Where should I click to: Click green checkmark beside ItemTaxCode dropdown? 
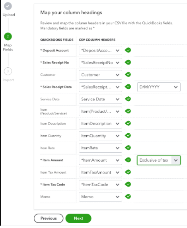point(128,184)
